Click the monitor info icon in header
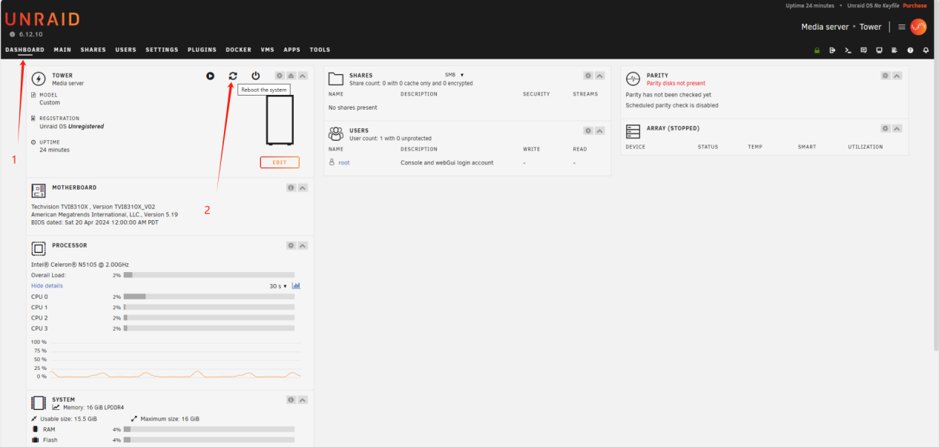 tap(879, 50)
